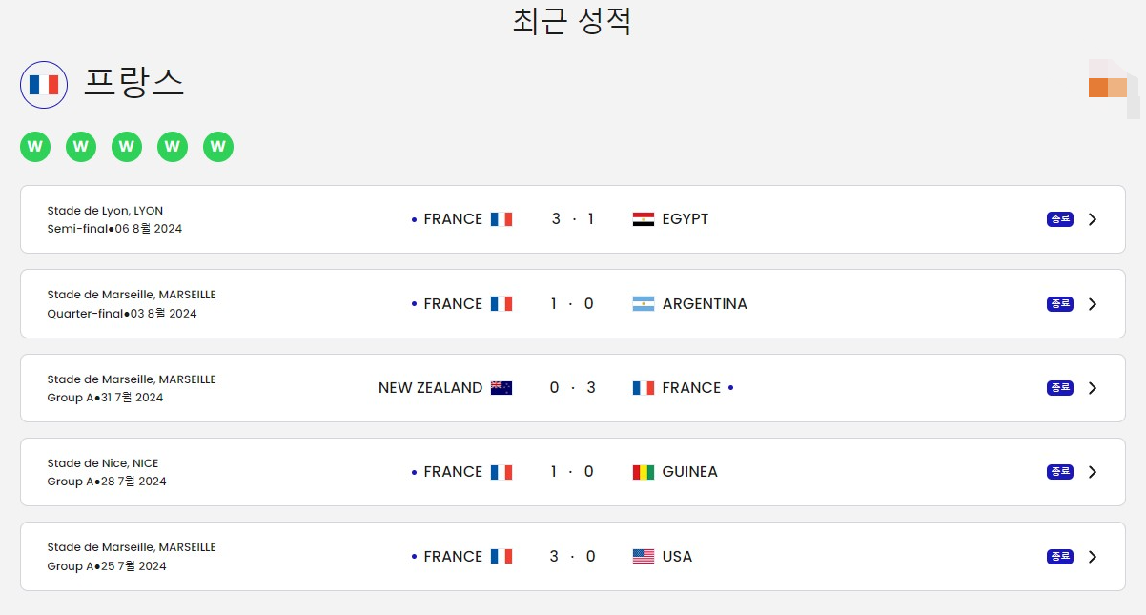Click the 종료 badge on the New Zealand match
This screenshot has height=615, width=1146.
(x=1058, y=387)
